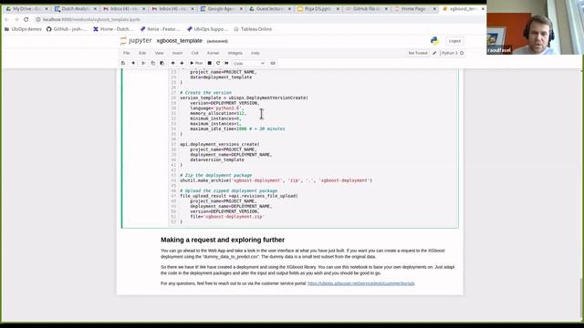Open the File menu
The image size is (584, 328).
coord(127,53)
